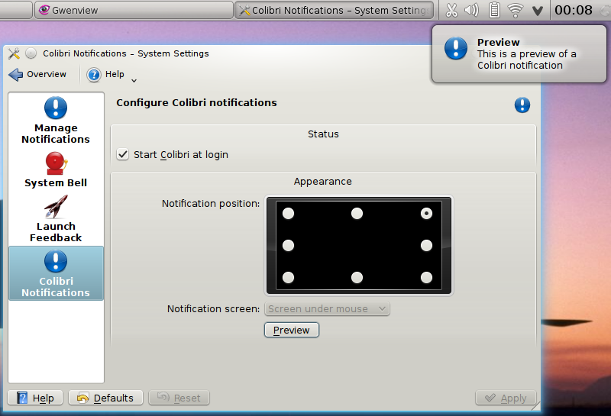Go back to the Overview
611x416 pixels.
[x=37, y=74]
